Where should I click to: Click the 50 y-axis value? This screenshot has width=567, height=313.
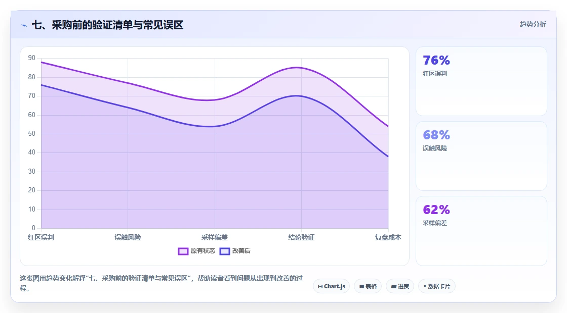(32, 134)
